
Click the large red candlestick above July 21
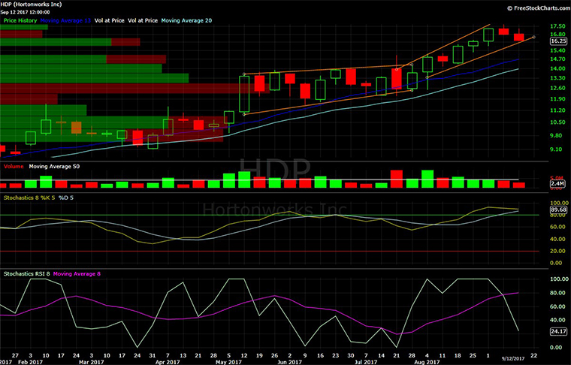point(397,79)
